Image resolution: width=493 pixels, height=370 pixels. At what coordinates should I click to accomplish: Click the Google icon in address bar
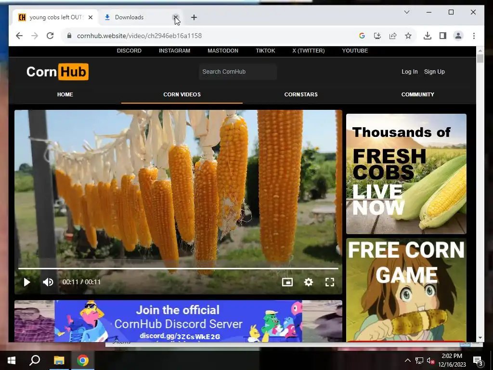coord(362,36)
